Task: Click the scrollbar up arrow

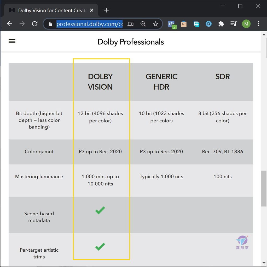Action: [264, 35]
